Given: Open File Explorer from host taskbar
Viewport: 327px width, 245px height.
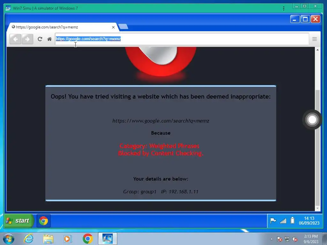Looking at the screenshot, I should click(48, 239).
